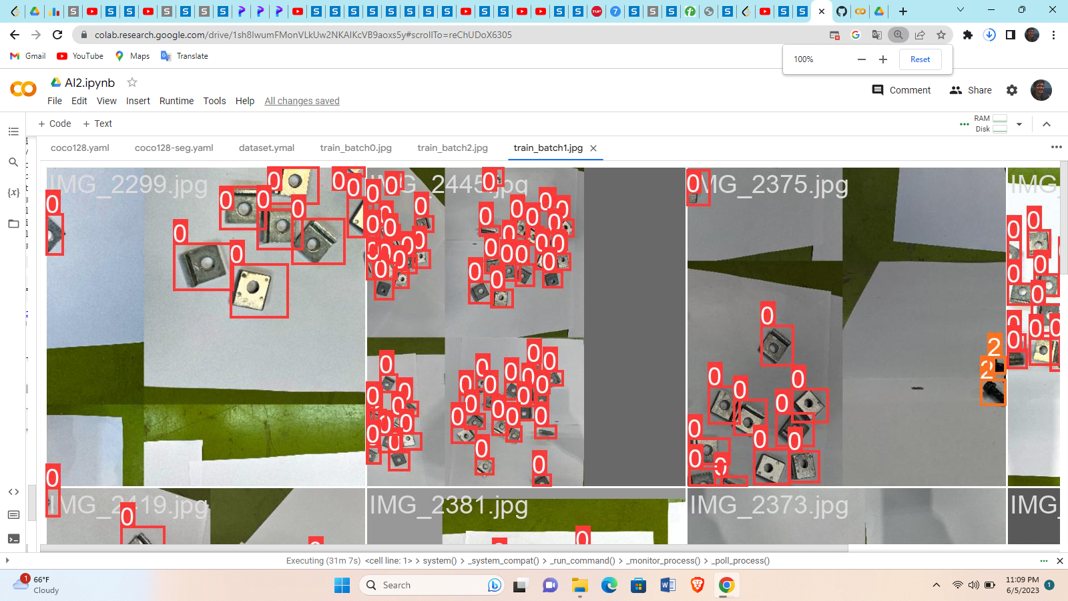Expand hidden icons in the system tray

[938, 585]
